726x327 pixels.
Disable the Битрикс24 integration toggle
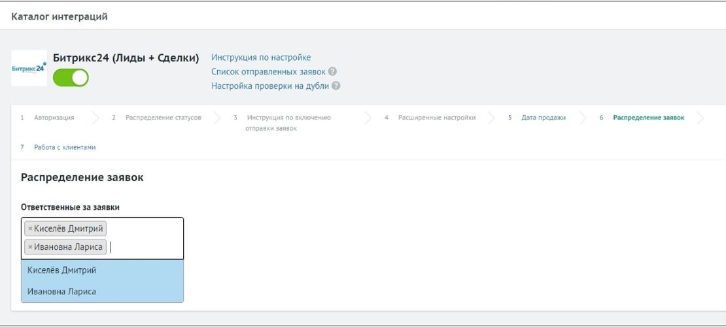pos(71,78)
